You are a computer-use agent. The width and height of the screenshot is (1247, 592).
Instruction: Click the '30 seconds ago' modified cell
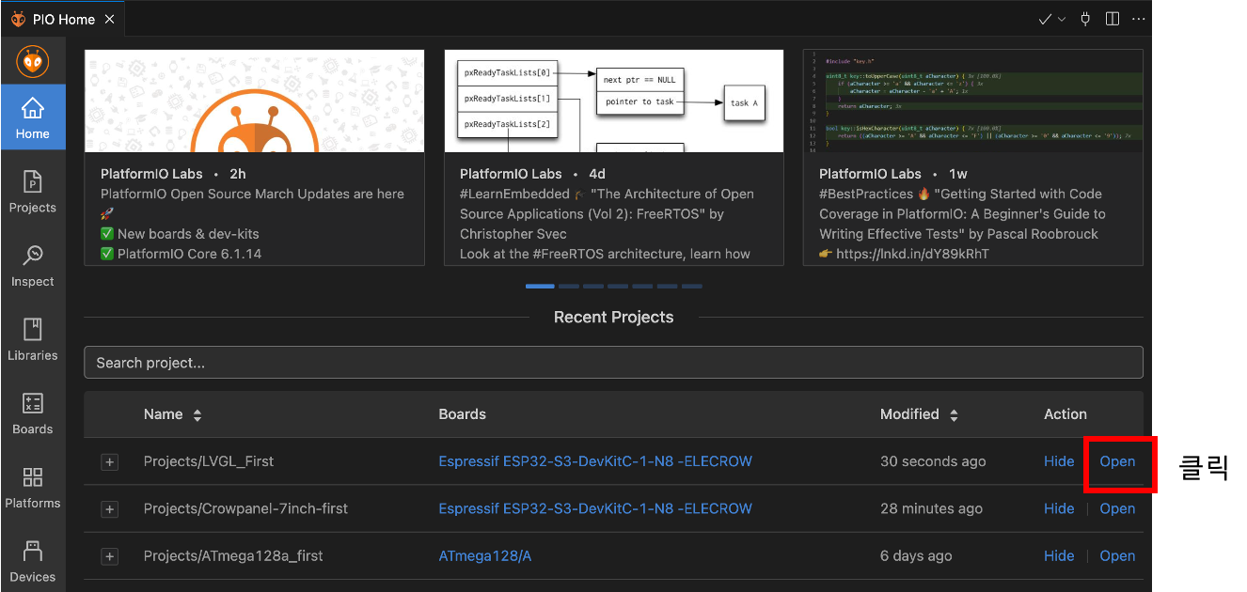pyautogui.click(x=933, y=461)
